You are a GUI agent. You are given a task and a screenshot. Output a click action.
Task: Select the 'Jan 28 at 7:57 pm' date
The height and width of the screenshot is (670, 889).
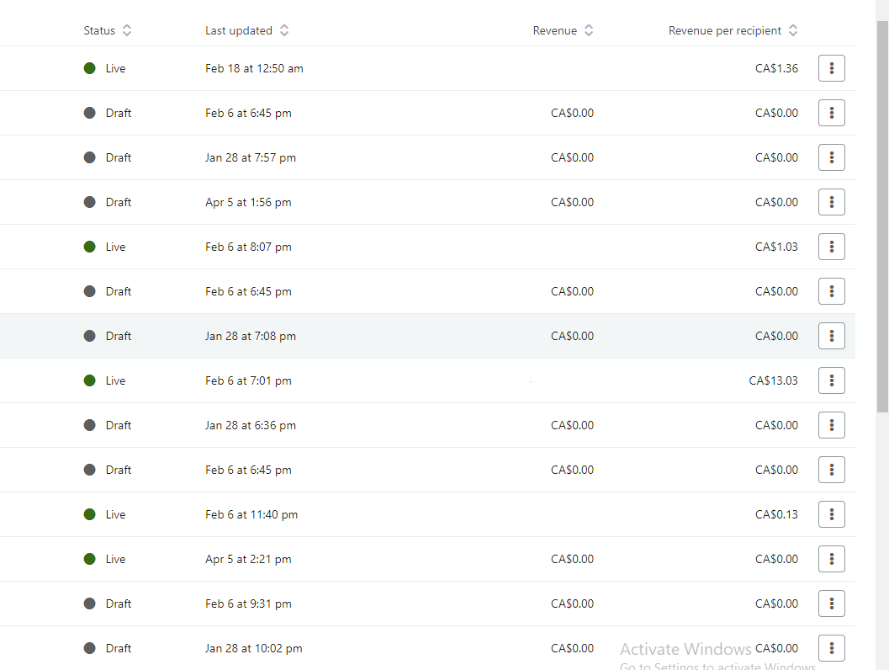[x=251, y=157]
